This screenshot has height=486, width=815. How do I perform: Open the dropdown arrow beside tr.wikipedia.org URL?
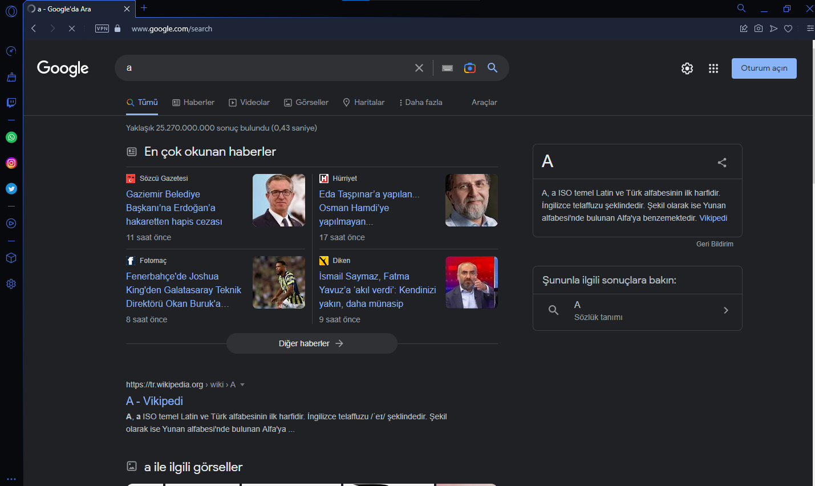(242, 385)
